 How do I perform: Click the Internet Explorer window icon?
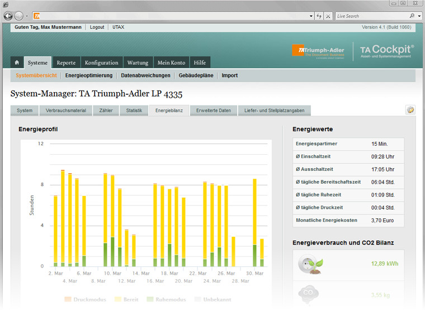coord(6,4)
